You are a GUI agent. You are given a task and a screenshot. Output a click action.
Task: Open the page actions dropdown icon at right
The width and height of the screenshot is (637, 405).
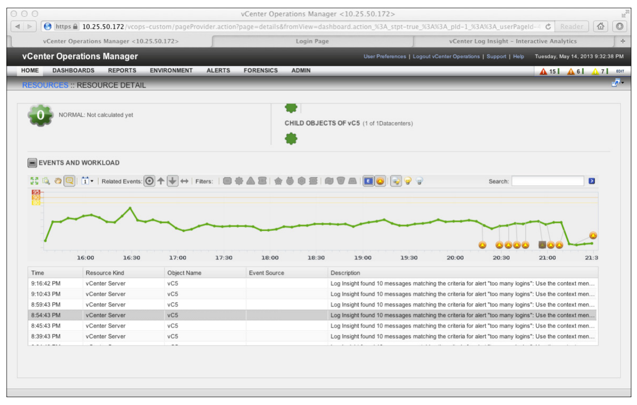[x=618, y=83]
